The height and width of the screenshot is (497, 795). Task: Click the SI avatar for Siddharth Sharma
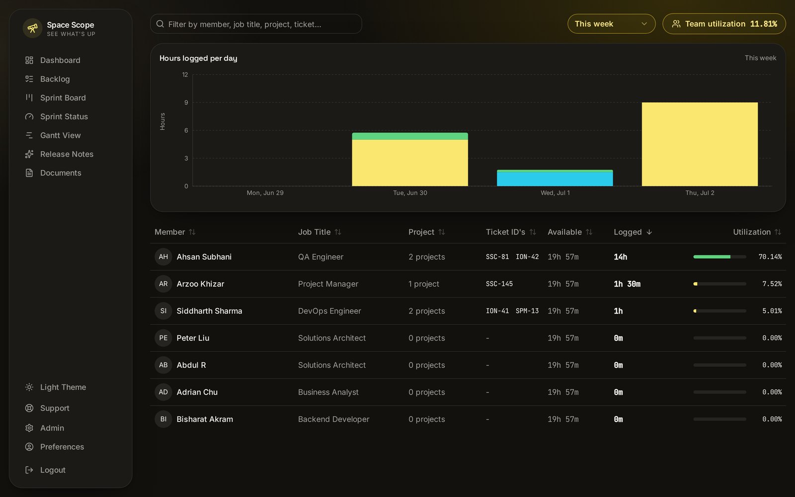[163, 311]
